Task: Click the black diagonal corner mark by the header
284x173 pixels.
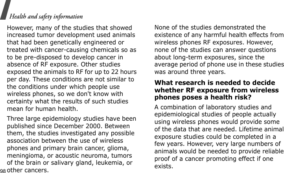Action: (x=6, y=9)
